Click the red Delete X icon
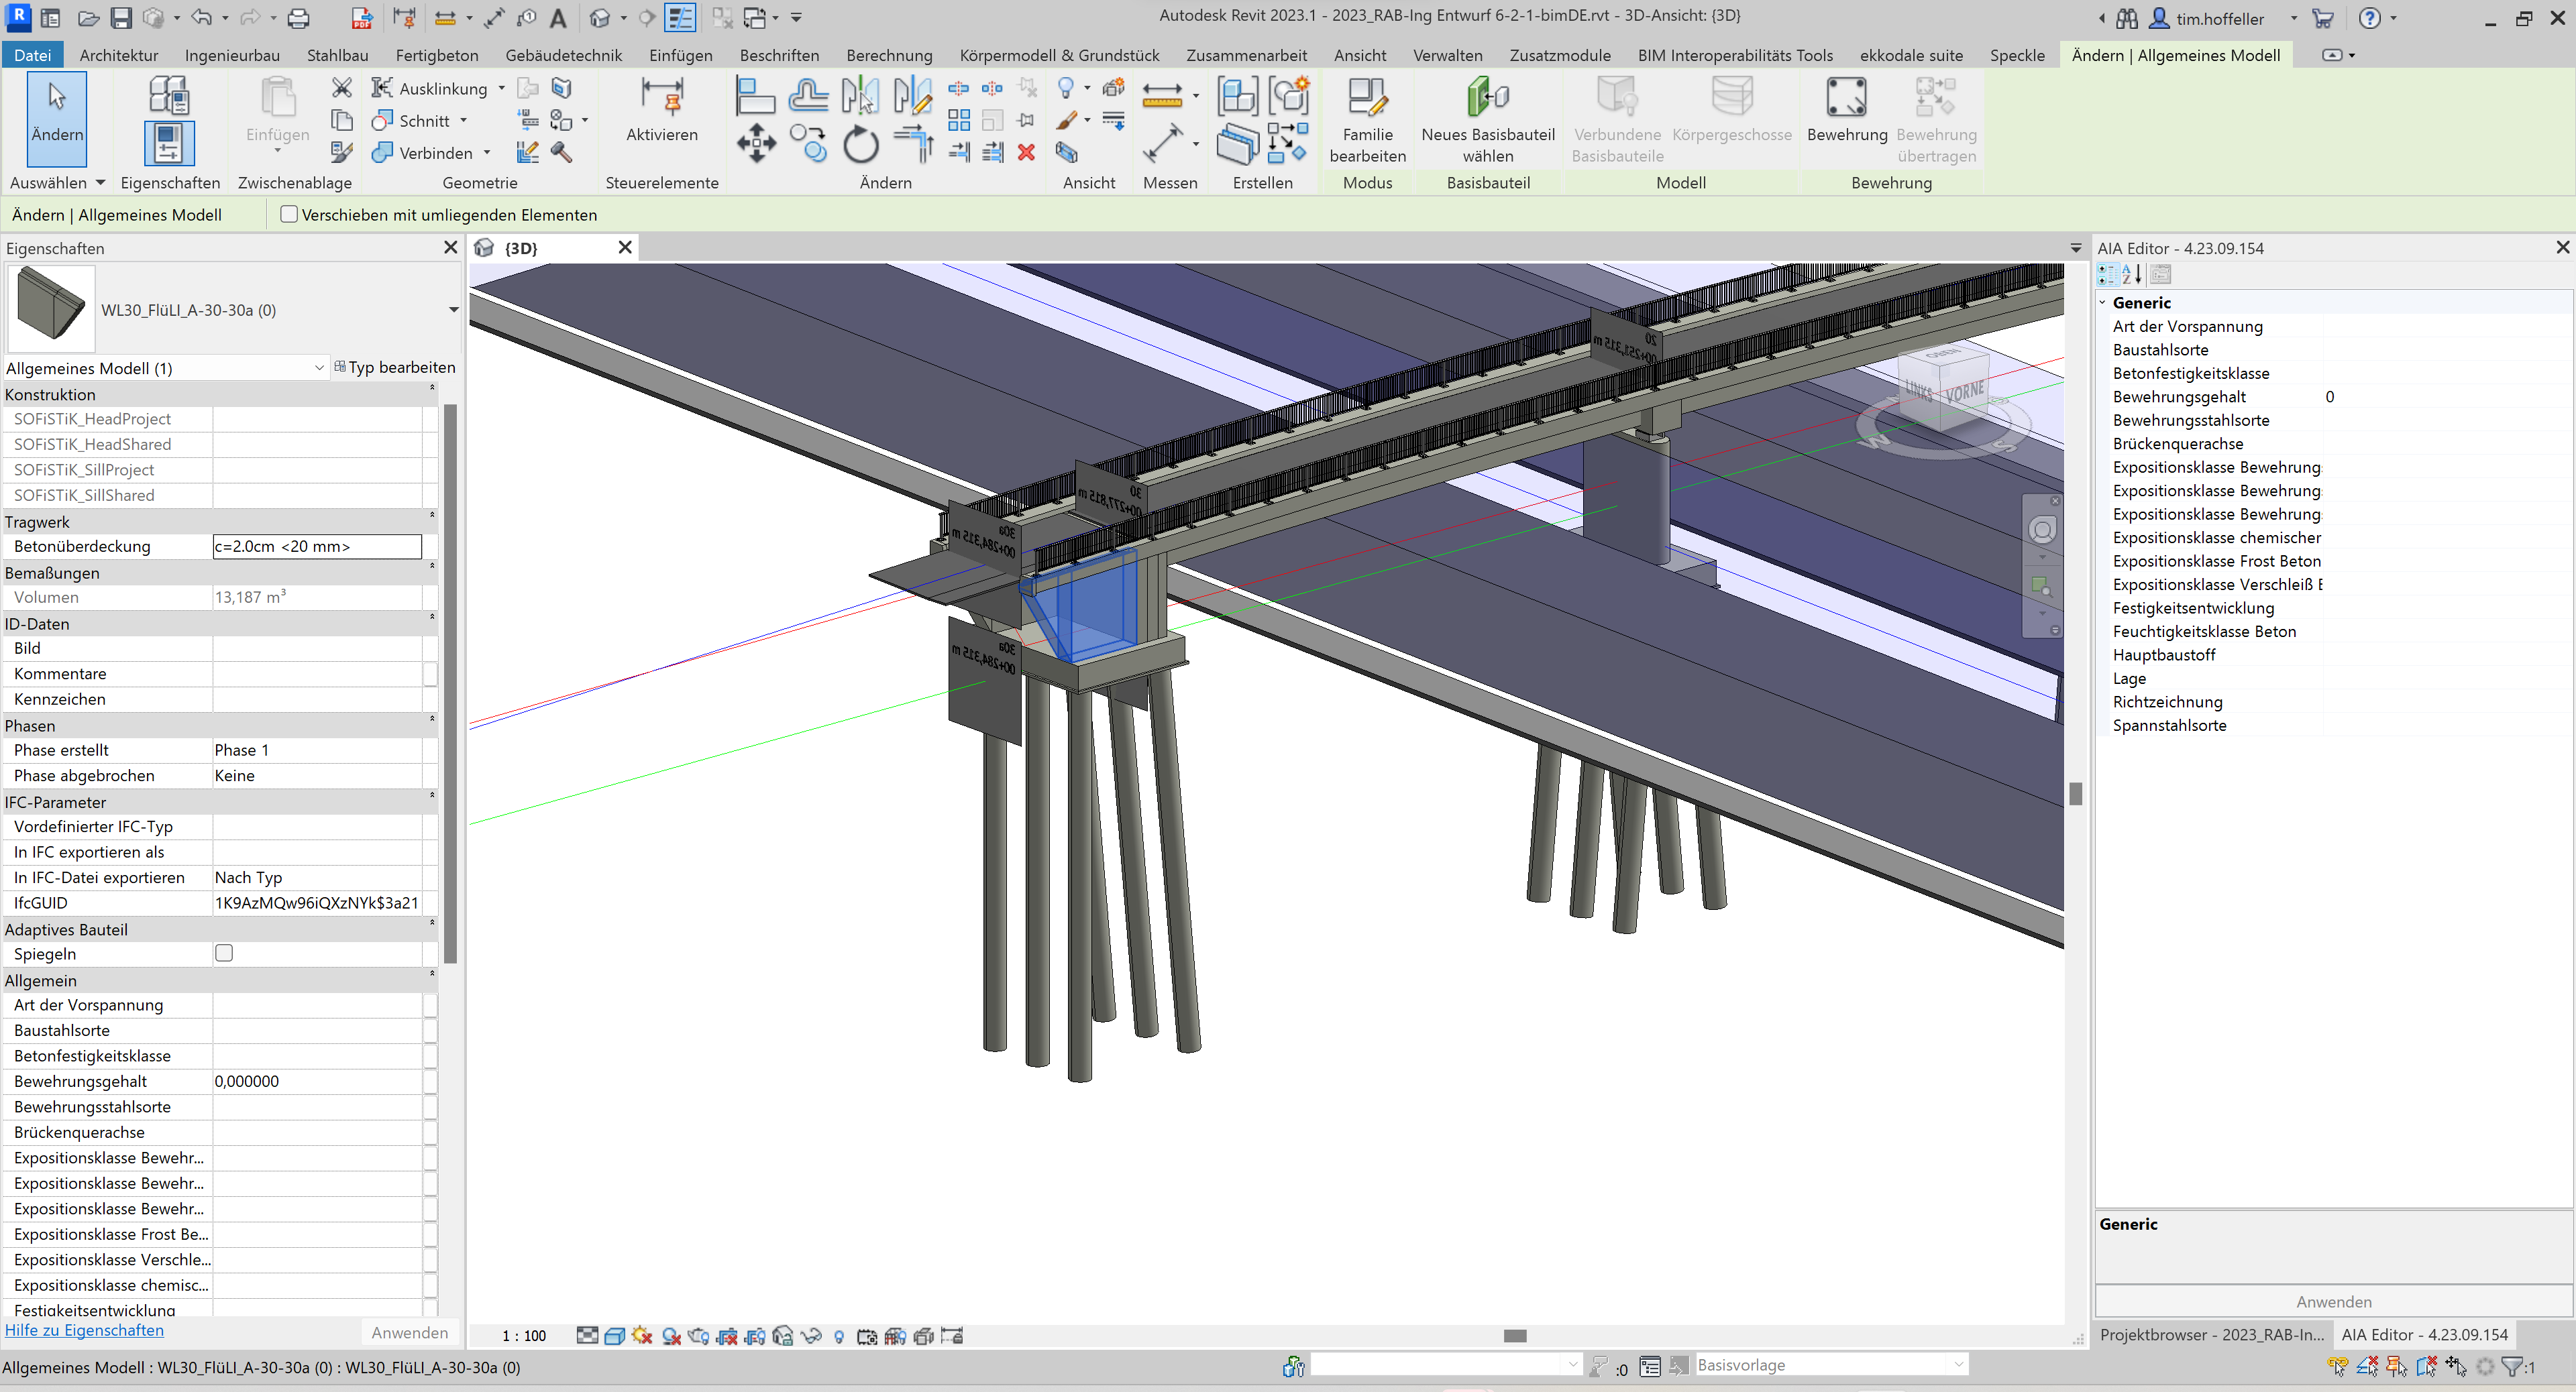 coord(1026,152)
